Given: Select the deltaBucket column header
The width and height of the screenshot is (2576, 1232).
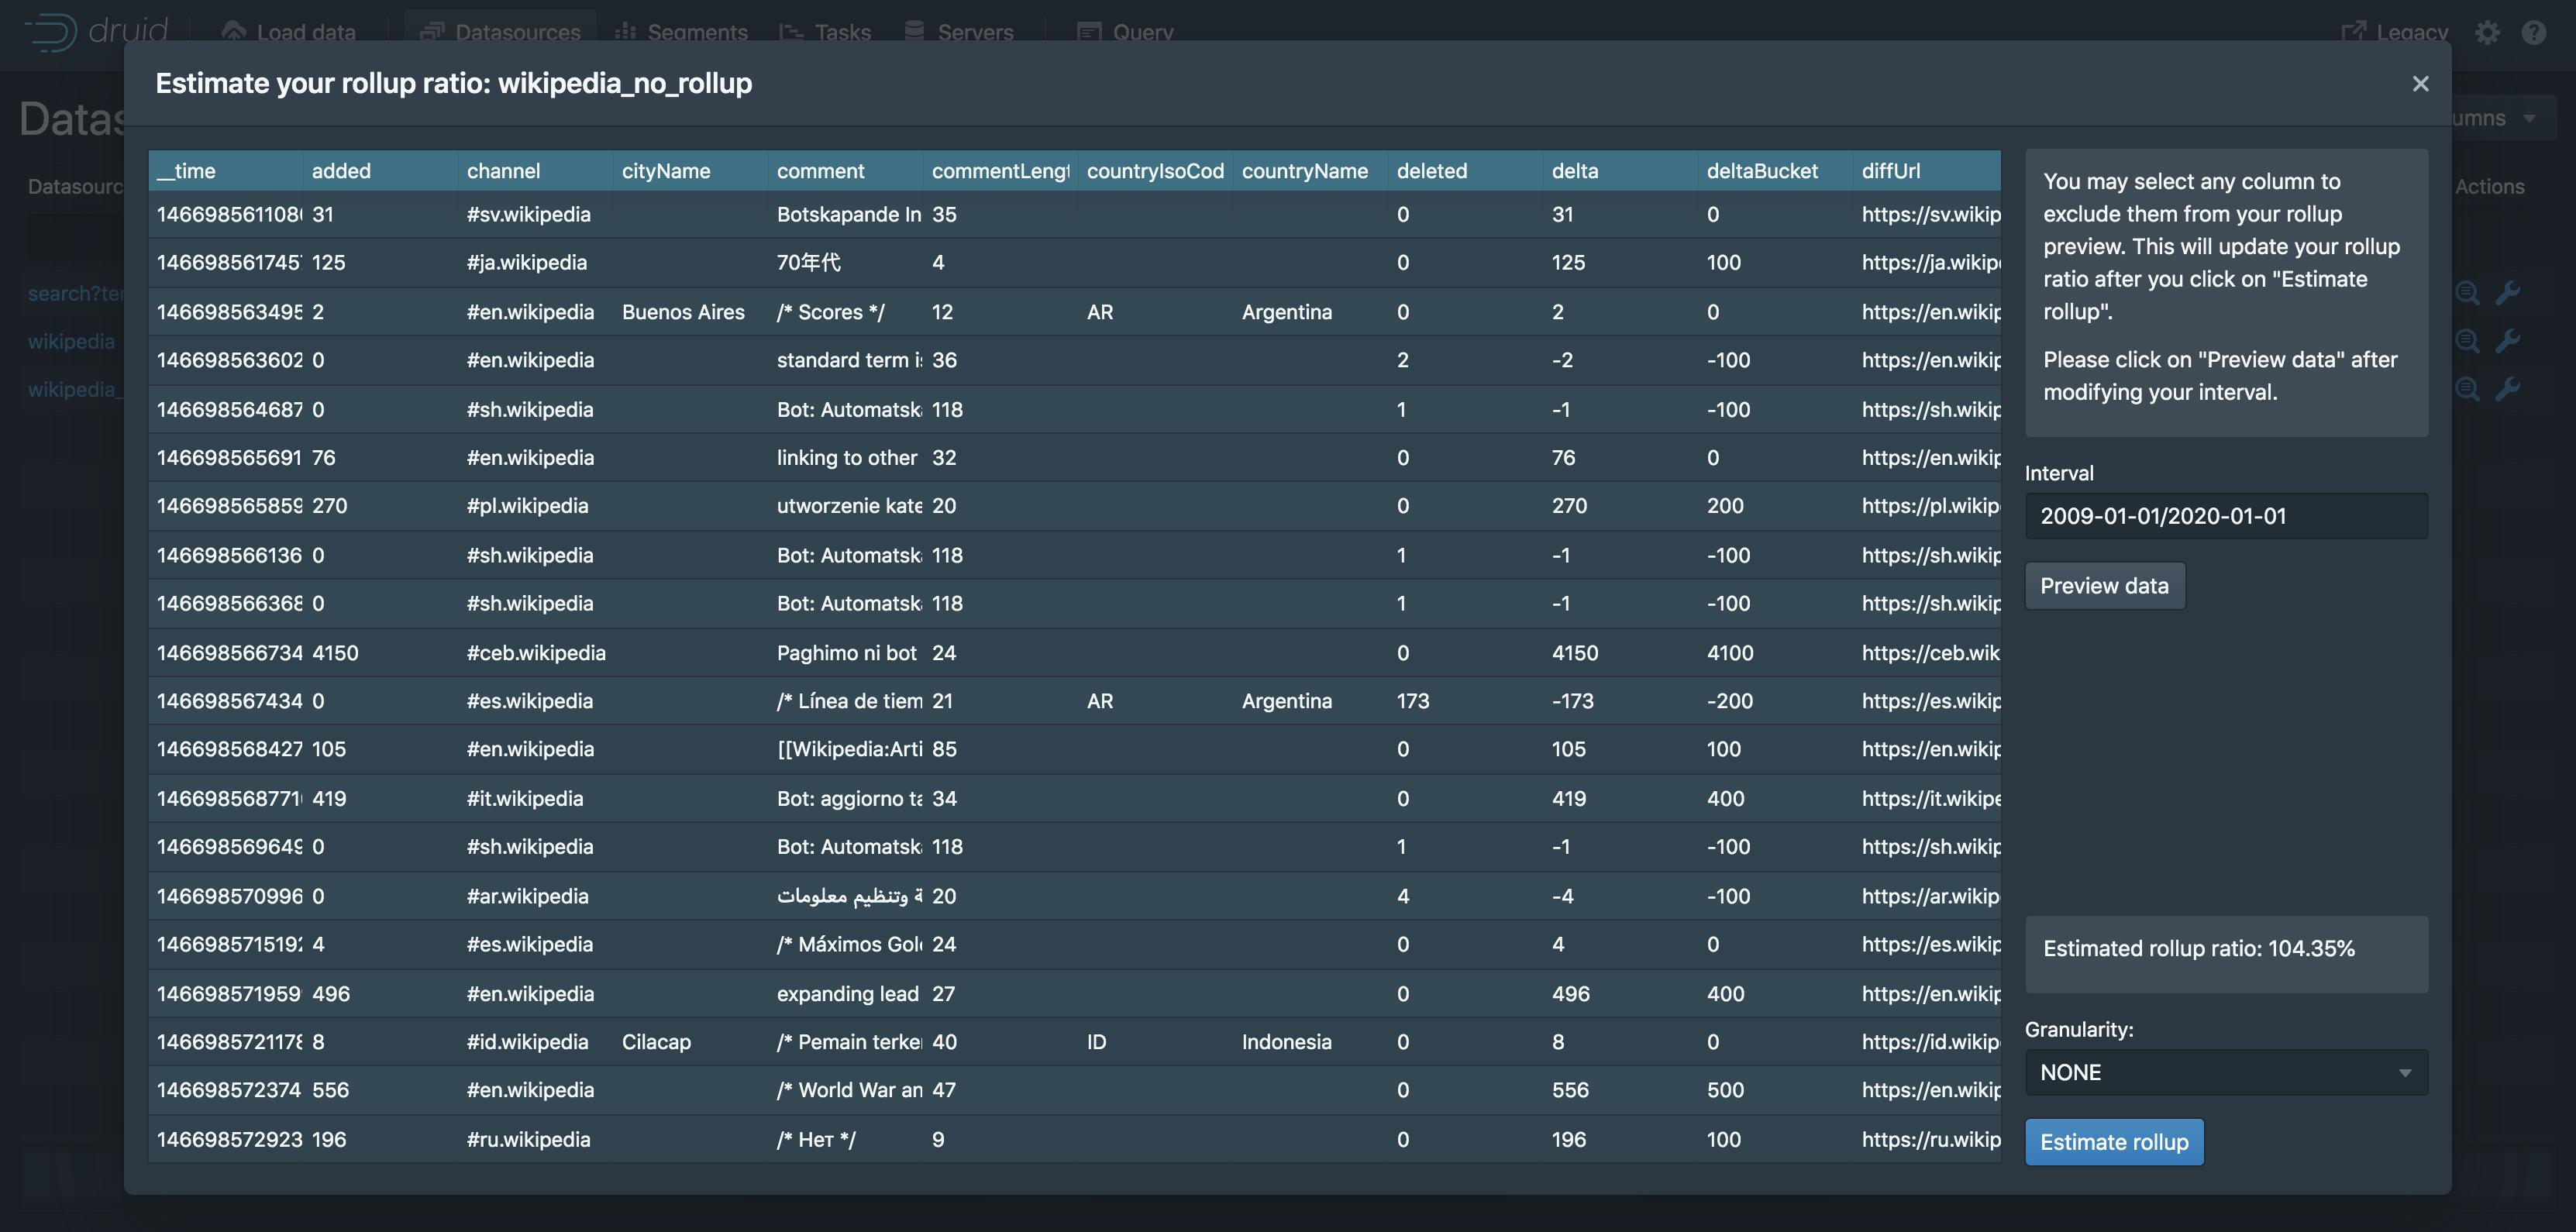Looking at the screenshot, I should tap(1761, 171).
